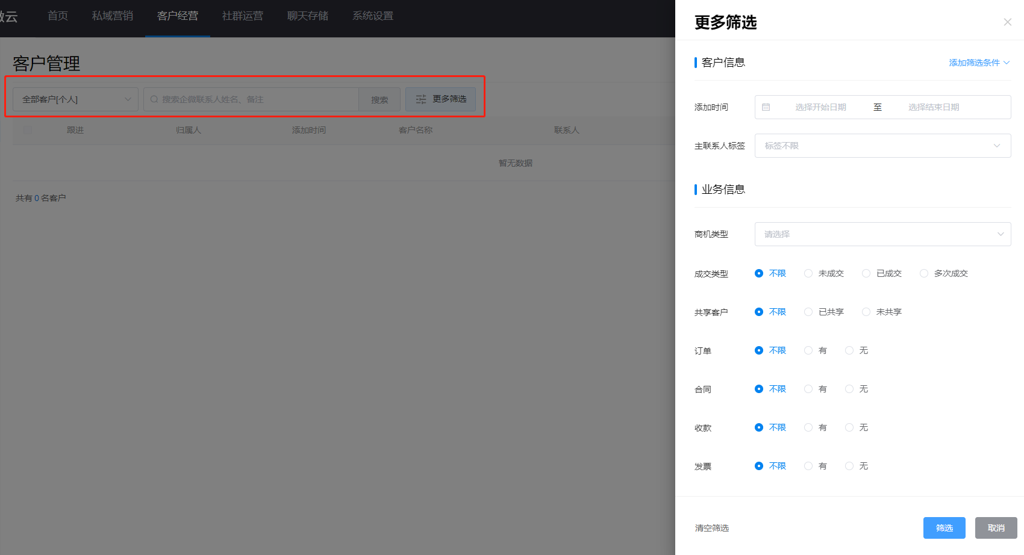Image resolution: width=1024 pixels, height=555 pixels.
Task: Close the 更多筛选 panel with X icon
Action: coord(1007,22)
